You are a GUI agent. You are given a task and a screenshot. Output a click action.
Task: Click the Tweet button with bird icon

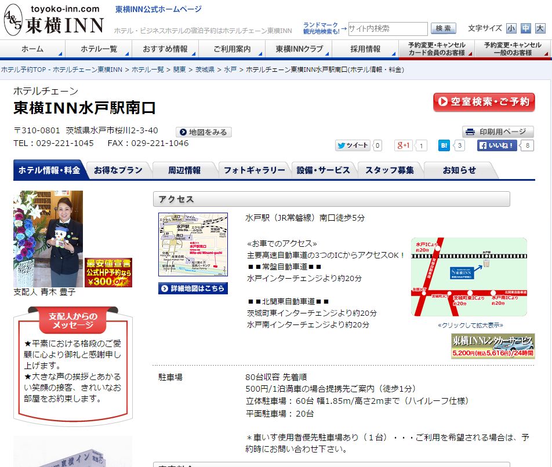point(353,145)
